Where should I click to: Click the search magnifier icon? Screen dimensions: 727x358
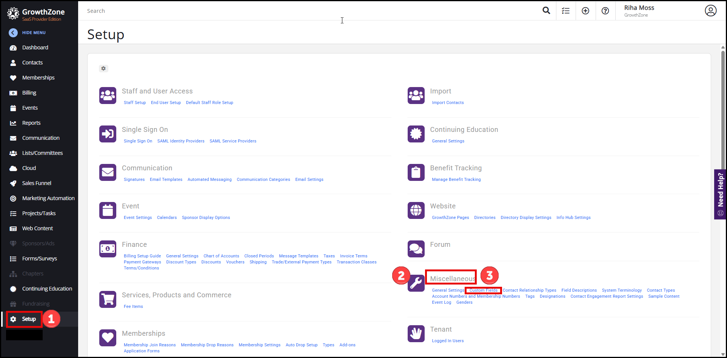tap(546, 11)
